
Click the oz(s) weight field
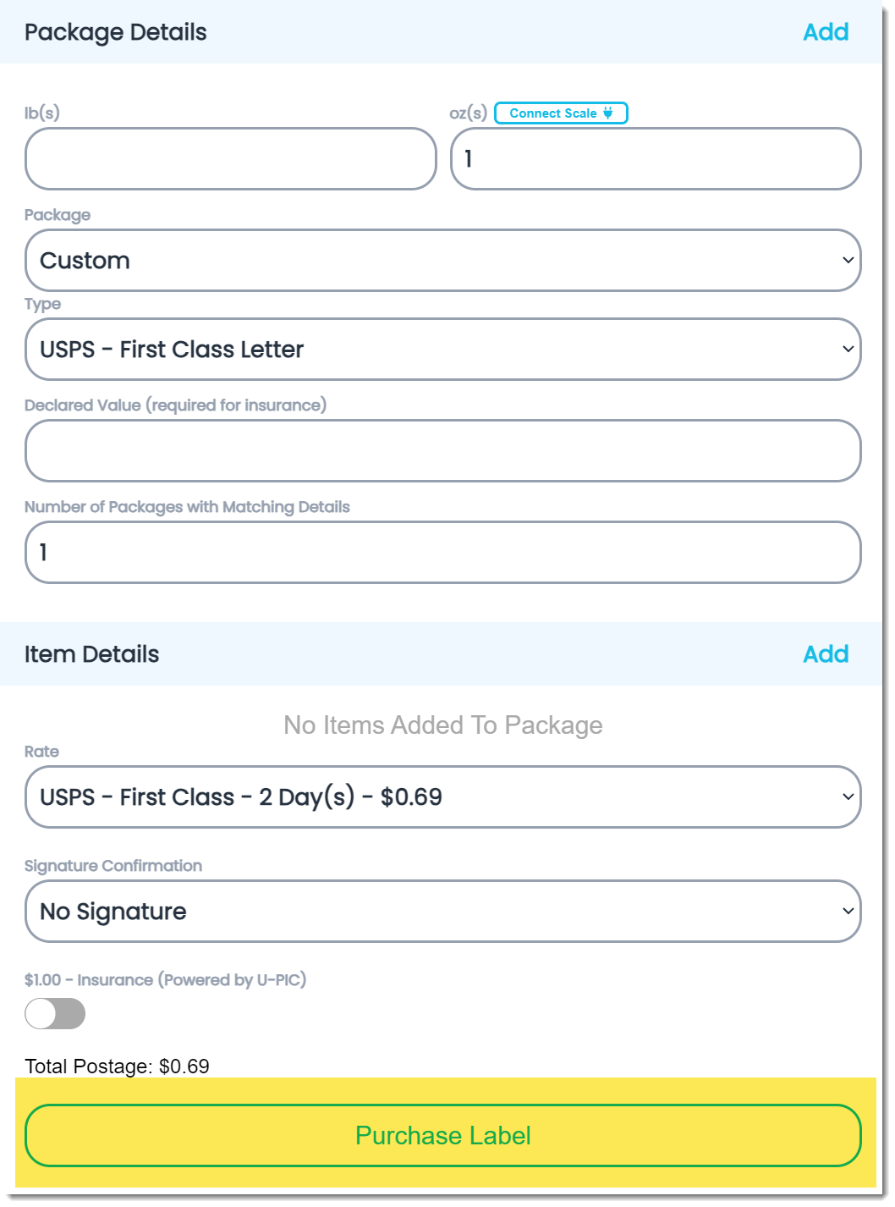tap(656, 159)
